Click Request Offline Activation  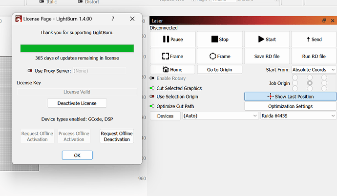37,136
